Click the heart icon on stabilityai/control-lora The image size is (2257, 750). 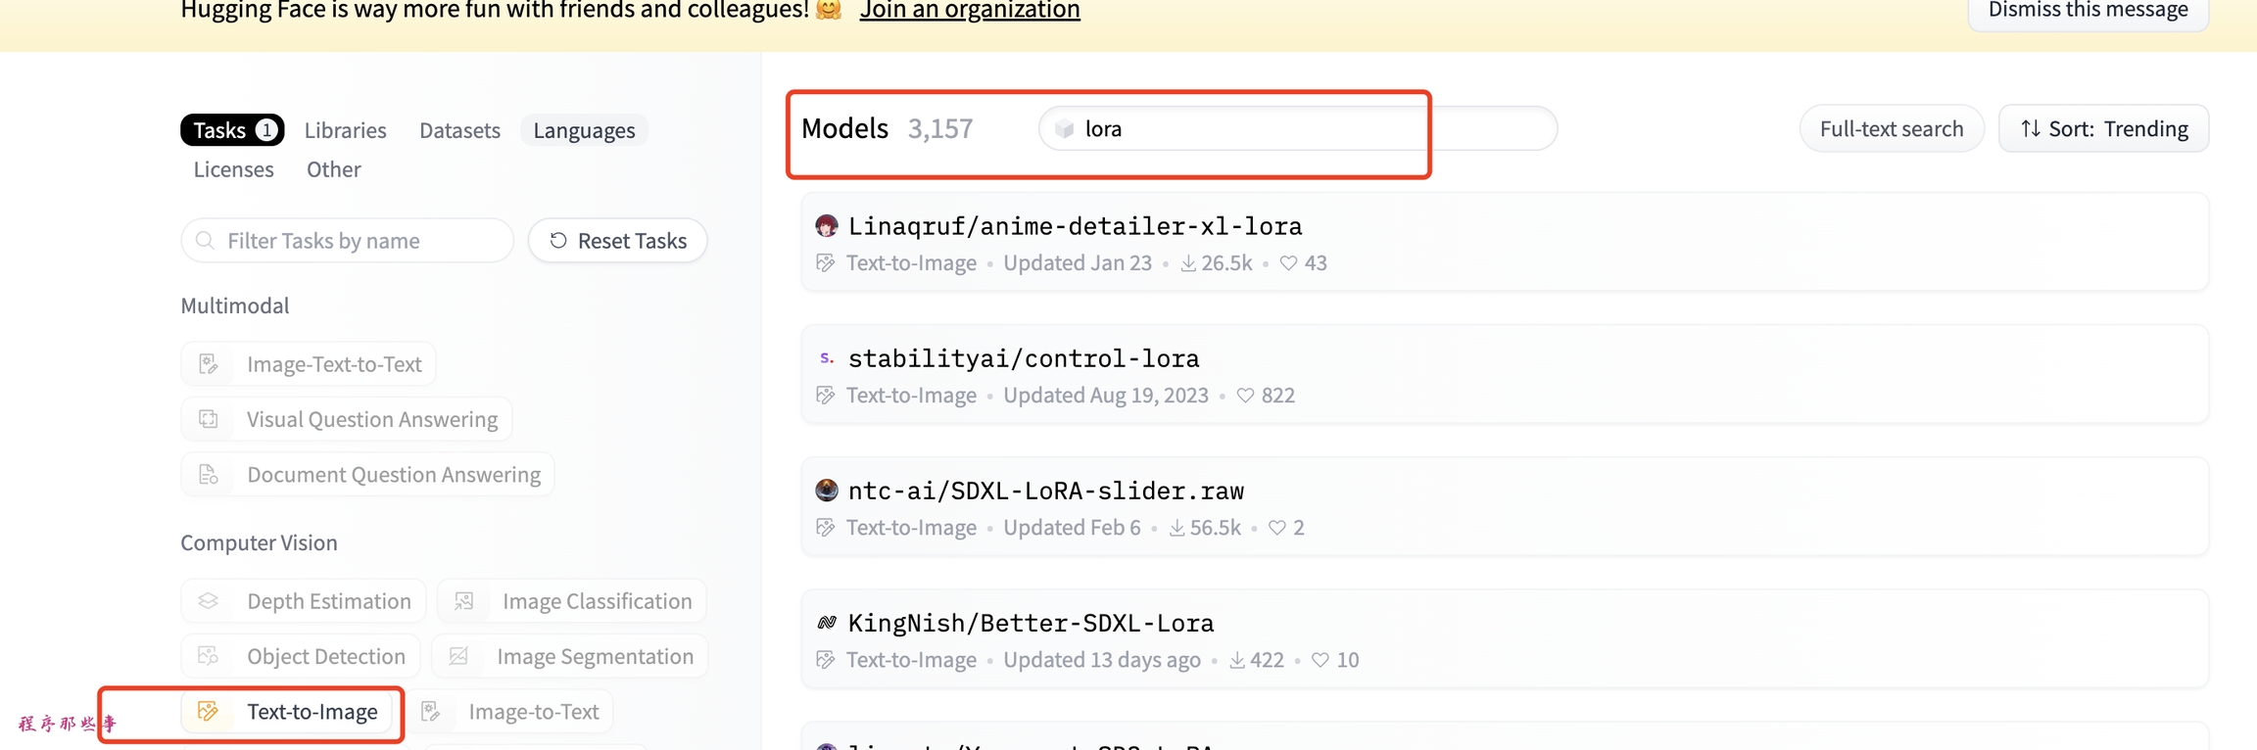pos(1245,396)
